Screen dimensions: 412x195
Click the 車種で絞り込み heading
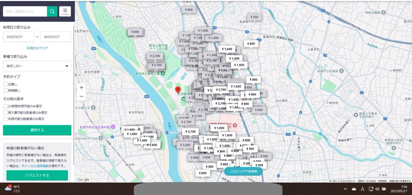coord(15,56)
